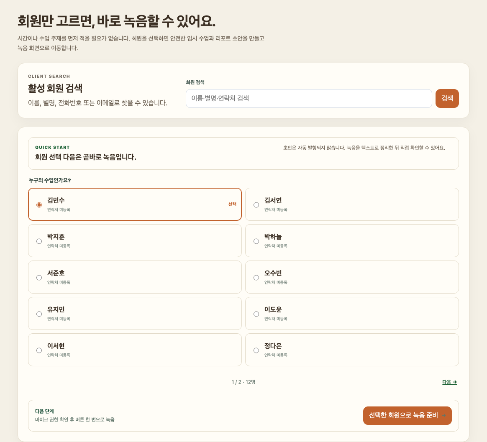Select the 김민수 radio button

click(x=39, y=205)
